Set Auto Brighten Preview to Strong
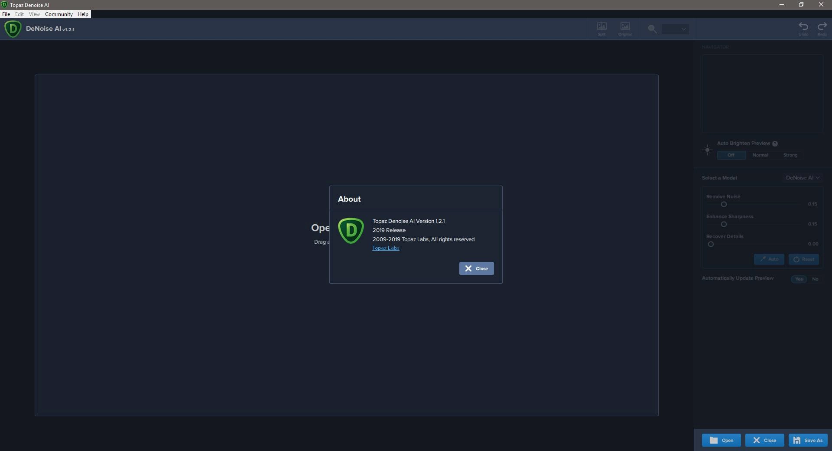Viewport: 832px width, 451px height. pos(790,155)
